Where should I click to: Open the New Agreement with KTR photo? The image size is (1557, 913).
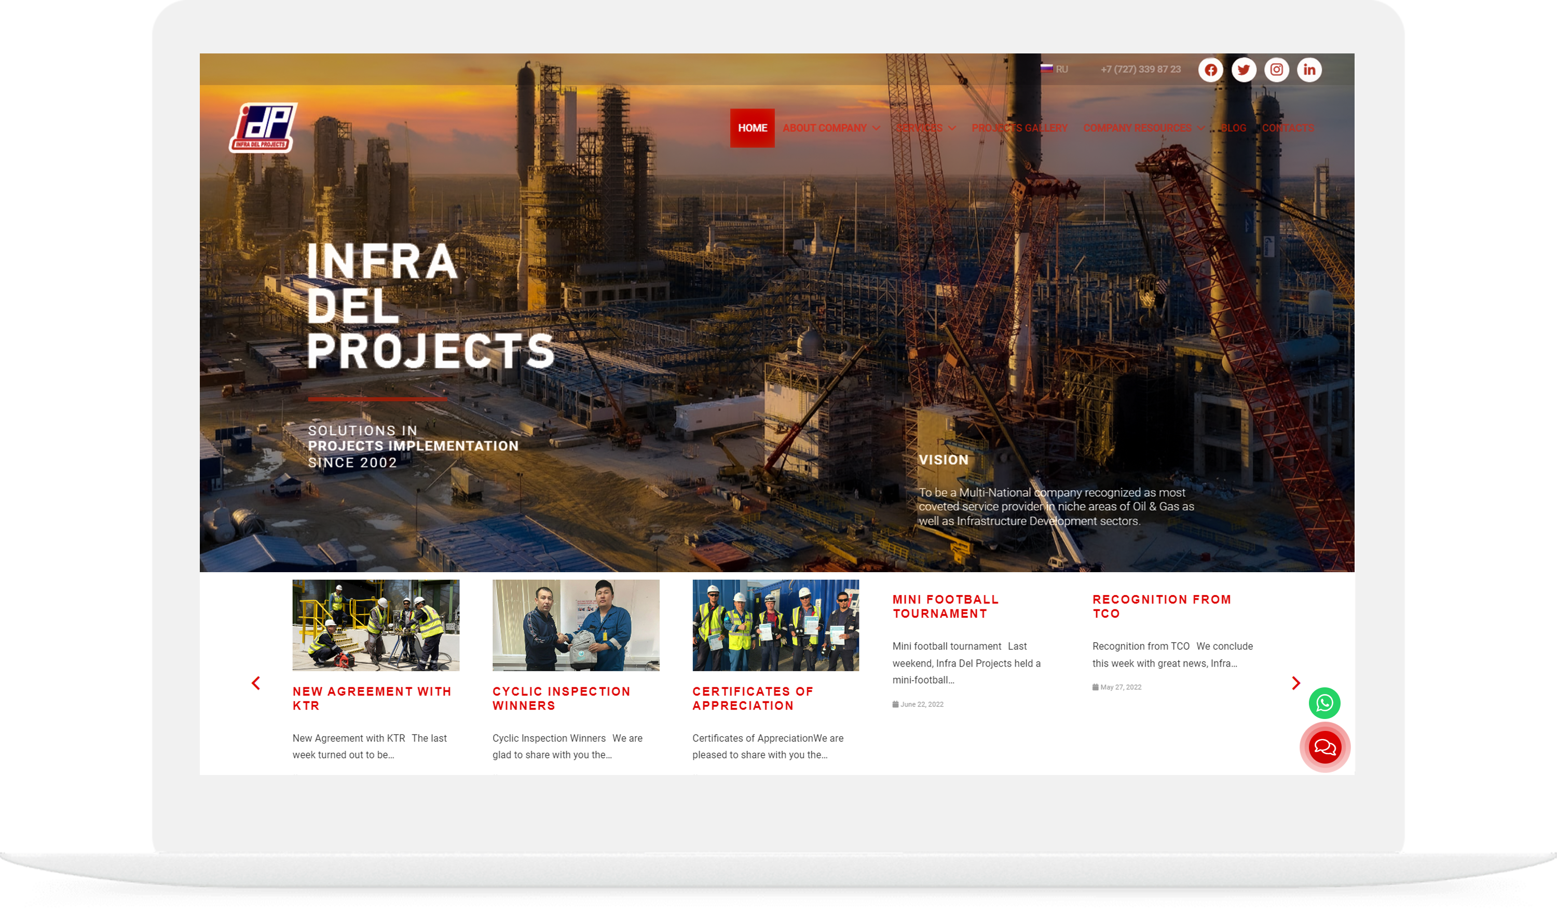tap(376, 625)
